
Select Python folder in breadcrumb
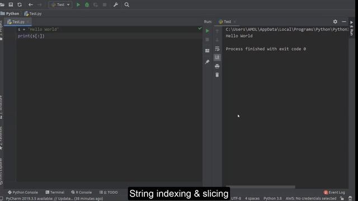pyautogui.click(x=10, y=13)
